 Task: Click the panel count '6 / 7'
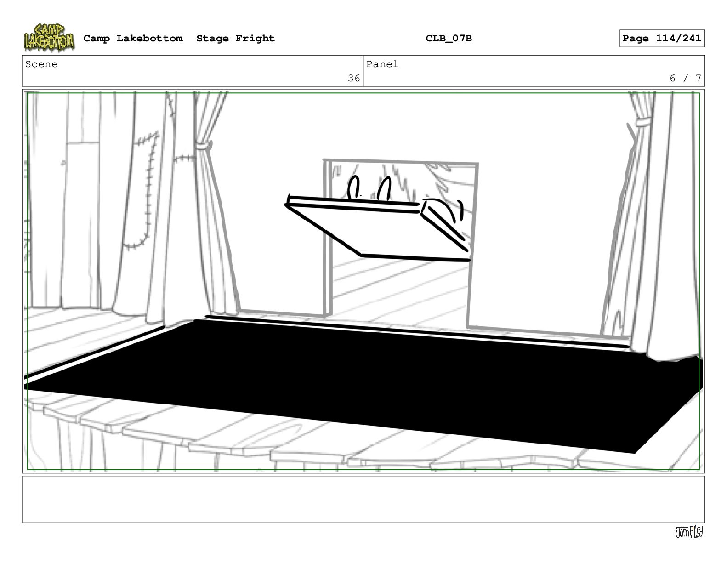(686, 78)
